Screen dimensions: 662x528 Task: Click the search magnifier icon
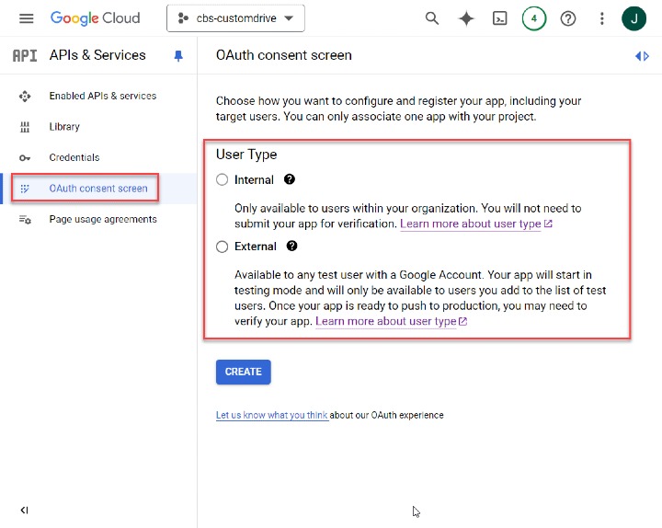432,18
